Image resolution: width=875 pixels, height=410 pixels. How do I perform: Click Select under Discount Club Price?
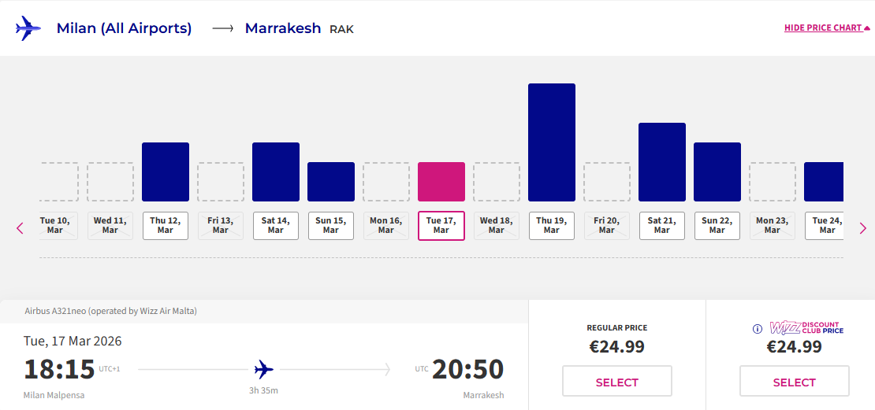tap(794, 382)
